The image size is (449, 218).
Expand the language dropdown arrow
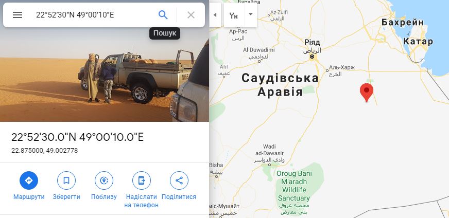(x=251, y=14)
